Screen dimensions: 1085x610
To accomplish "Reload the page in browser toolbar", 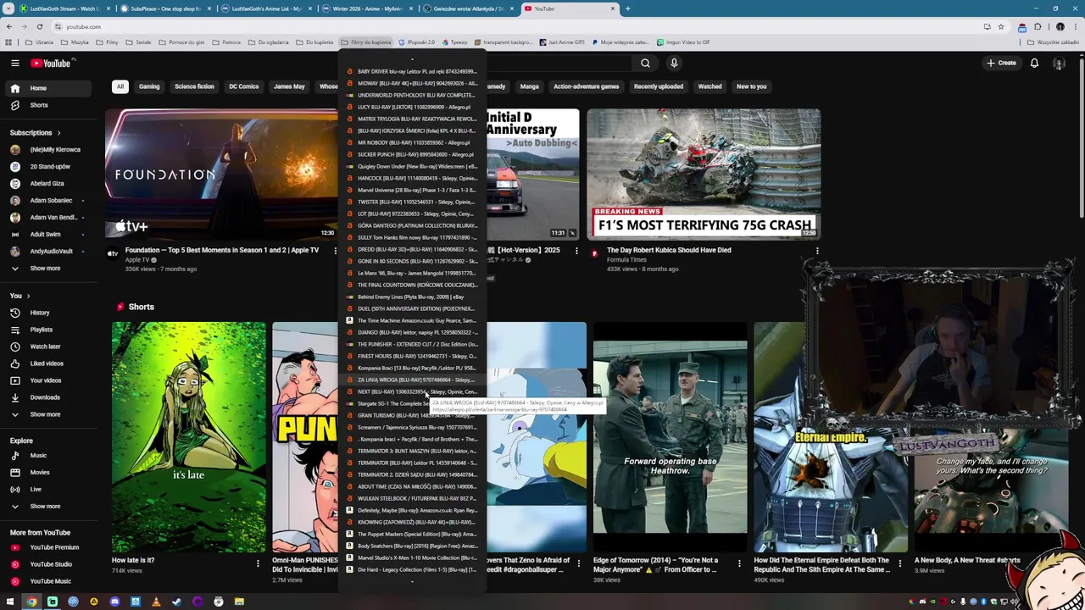I will click(x=39, y=26).
